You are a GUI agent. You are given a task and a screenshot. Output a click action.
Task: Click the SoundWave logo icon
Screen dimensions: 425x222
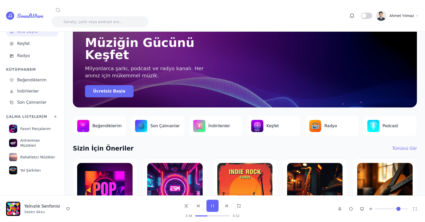(x=10, y=16)
